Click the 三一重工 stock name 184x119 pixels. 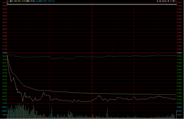pos(10,1)
